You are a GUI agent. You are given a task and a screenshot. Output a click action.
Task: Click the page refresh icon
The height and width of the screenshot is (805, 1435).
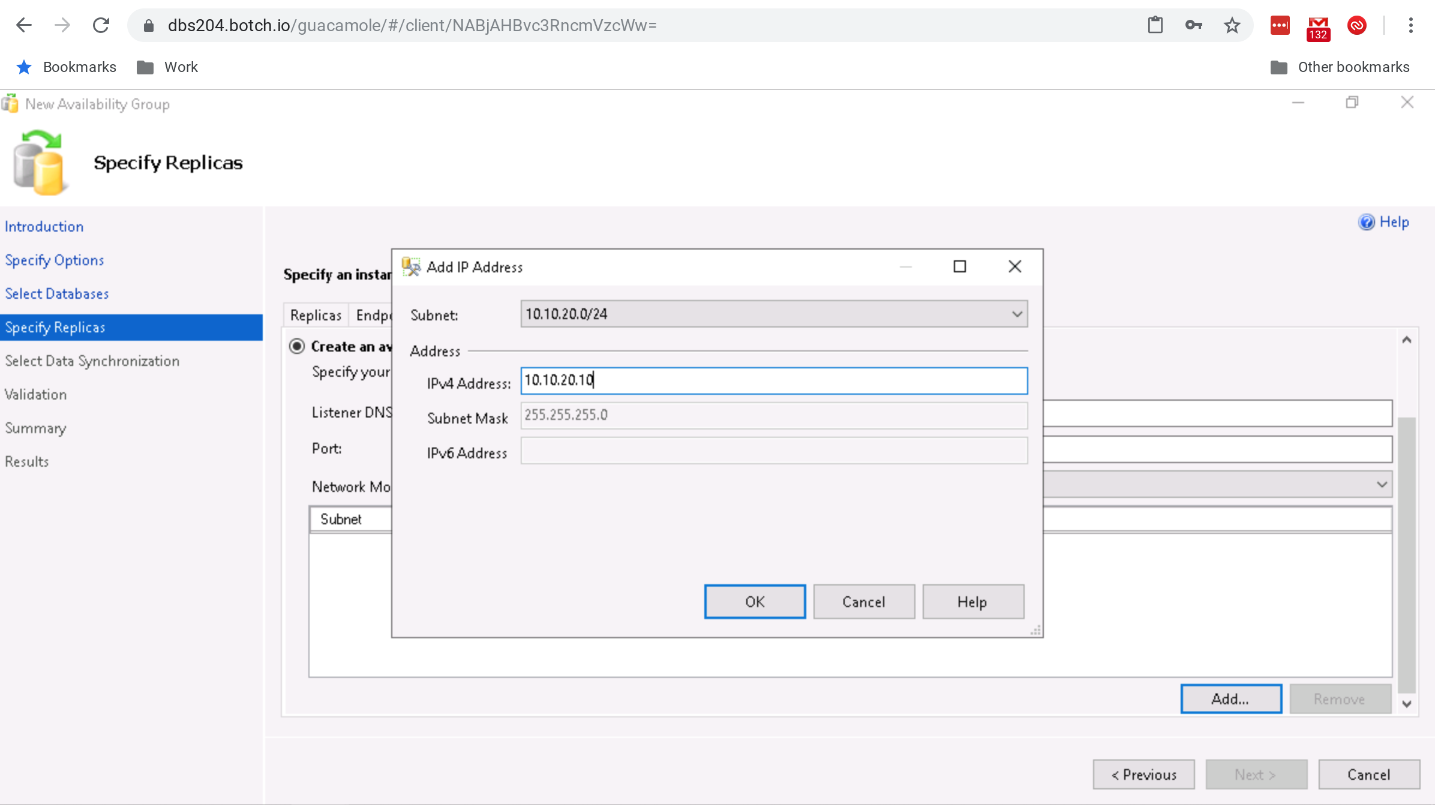(101, 25)
